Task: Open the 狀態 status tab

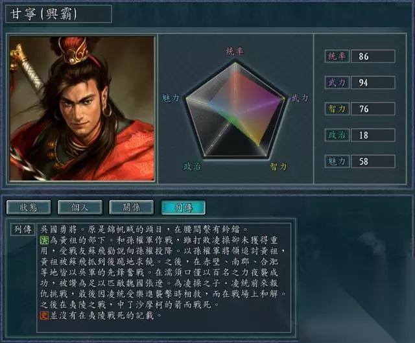Action: (29, 207)
